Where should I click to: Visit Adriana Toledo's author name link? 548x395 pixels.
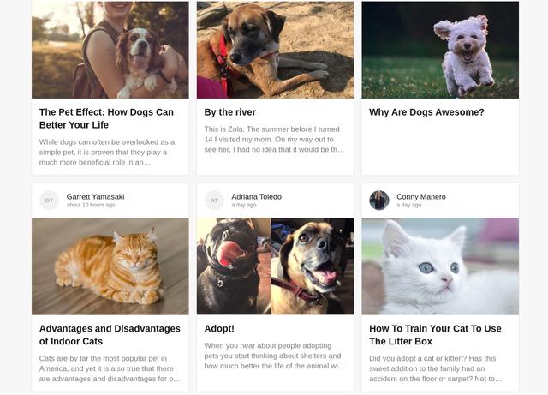point(256,196)
